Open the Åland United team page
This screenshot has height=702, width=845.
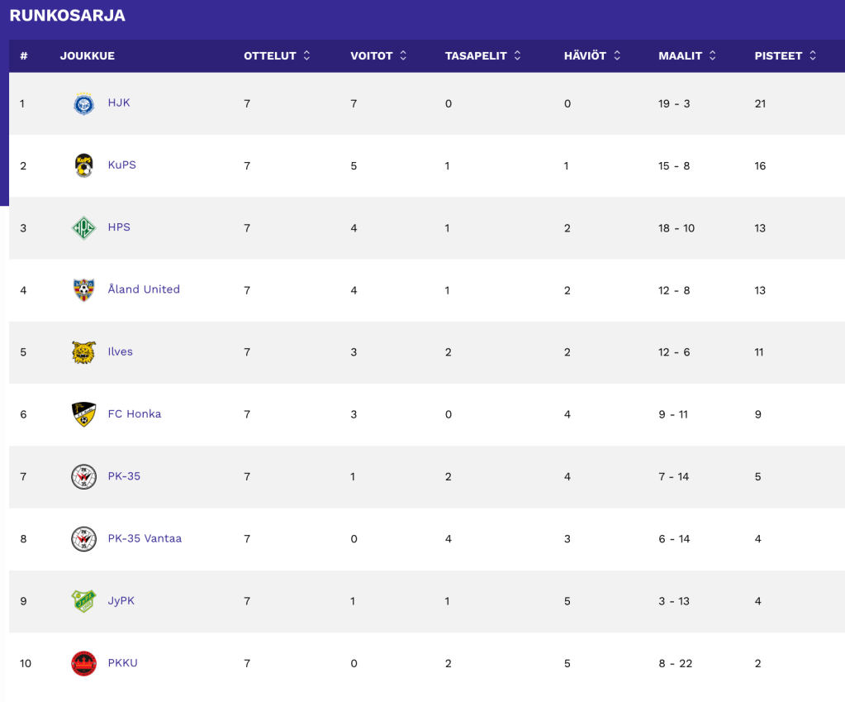144,289
